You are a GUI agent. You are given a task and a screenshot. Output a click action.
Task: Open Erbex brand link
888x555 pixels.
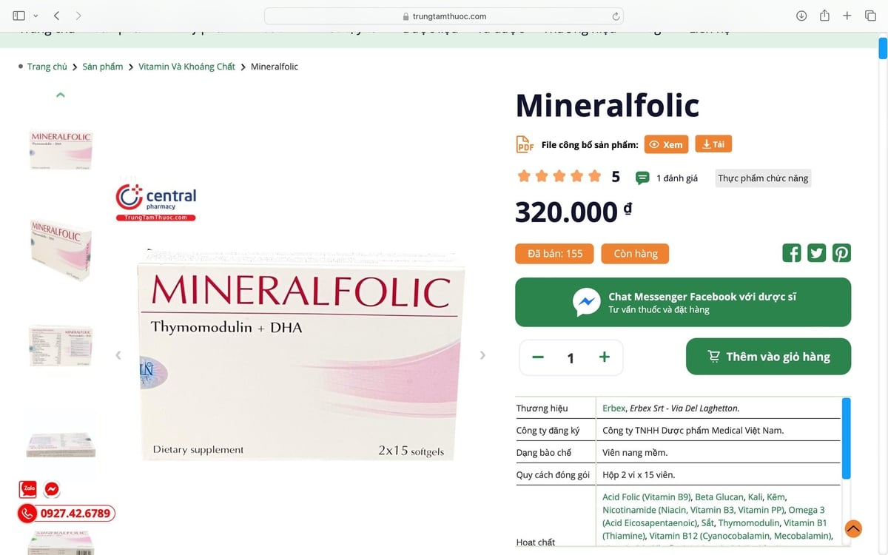[x=613, y=408]
